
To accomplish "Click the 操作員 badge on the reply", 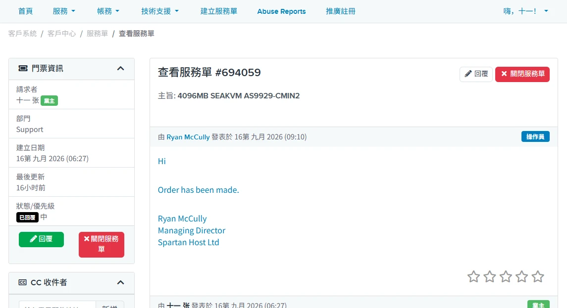I will point(535,136).
